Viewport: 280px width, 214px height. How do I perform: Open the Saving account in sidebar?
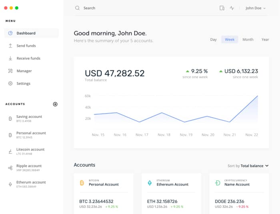[x=29, y=118]
